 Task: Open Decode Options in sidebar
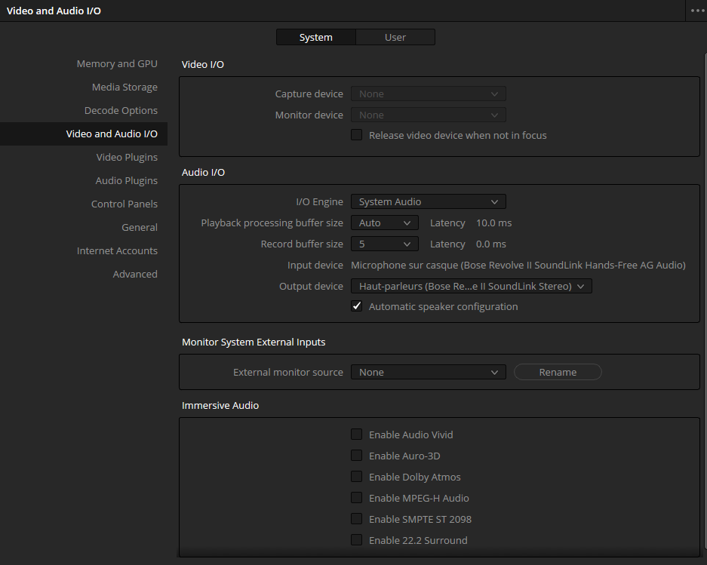121,111
